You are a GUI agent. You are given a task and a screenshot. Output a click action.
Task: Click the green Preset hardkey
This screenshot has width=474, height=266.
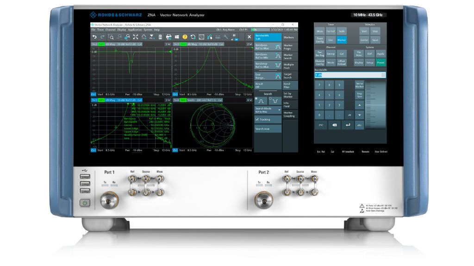coord(380,62)
